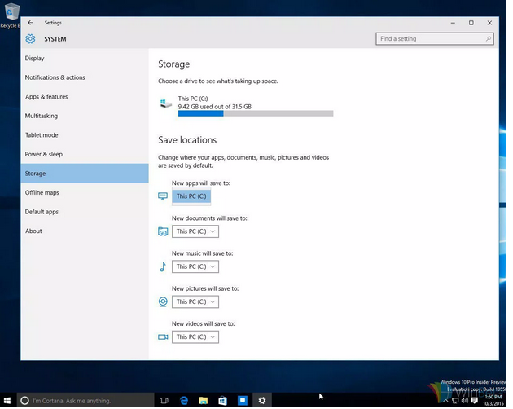Open the New music save location dropdown

195,266
